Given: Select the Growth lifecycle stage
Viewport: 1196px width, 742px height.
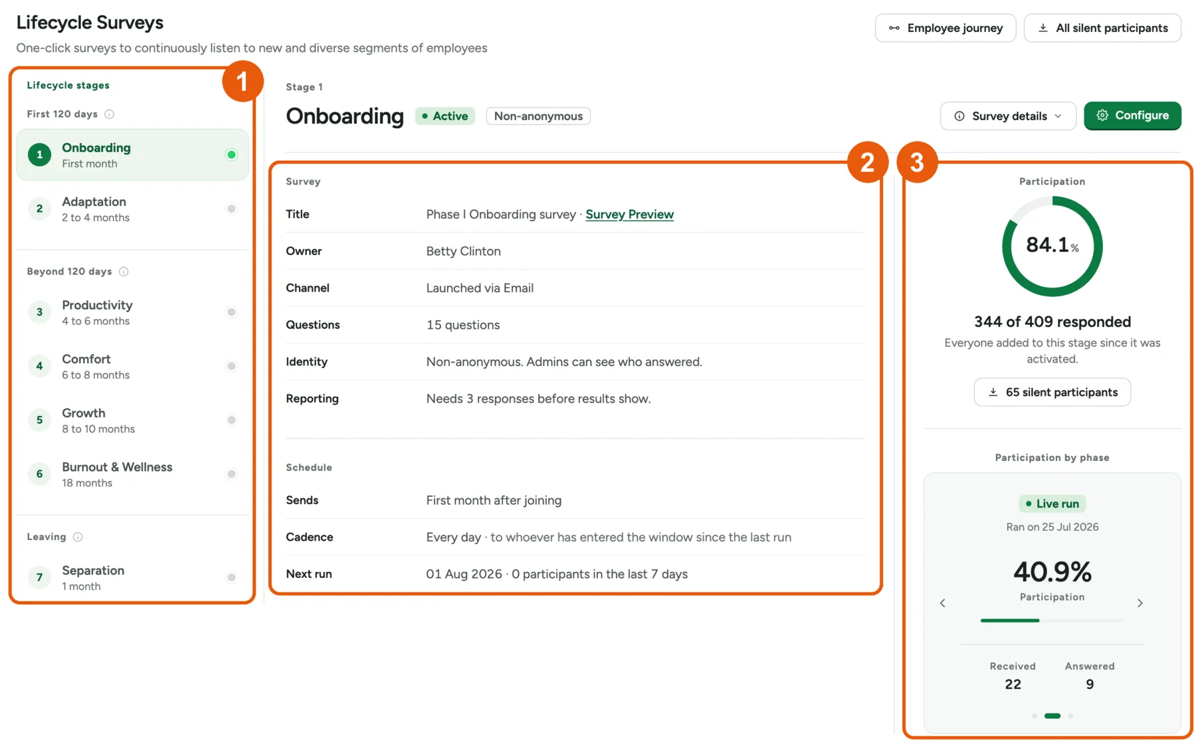Looking at the screenshot, I should pyautogui.click(x=132, y=420).
